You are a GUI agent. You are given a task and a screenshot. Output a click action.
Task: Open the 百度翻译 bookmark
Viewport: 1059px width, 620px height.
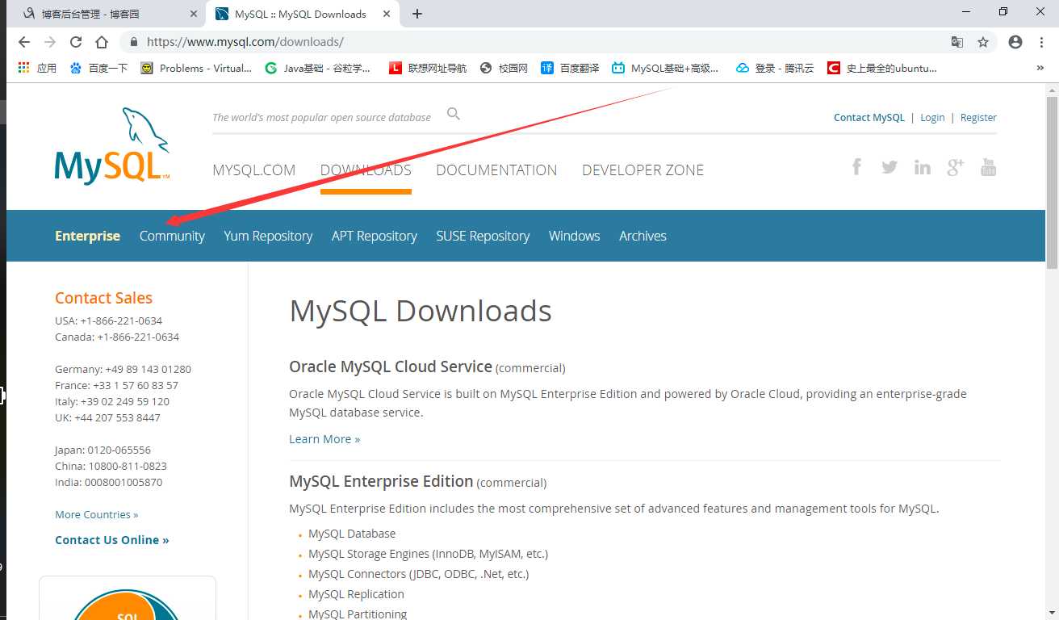pyautogui.click(x=570, y=68)
